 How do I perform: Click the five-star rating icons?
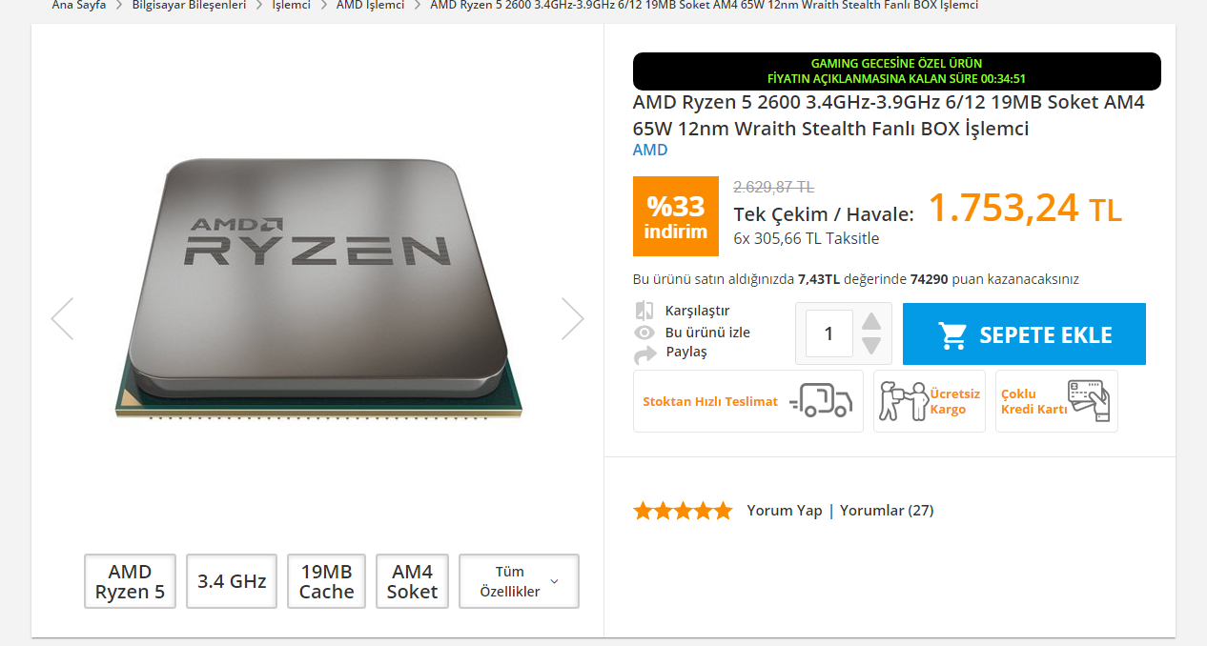pos(683,511)
